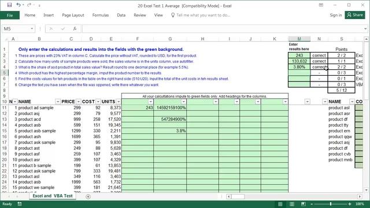Click the zoom out minus button
The image size is (370, 208).
(x=312, y=204)
